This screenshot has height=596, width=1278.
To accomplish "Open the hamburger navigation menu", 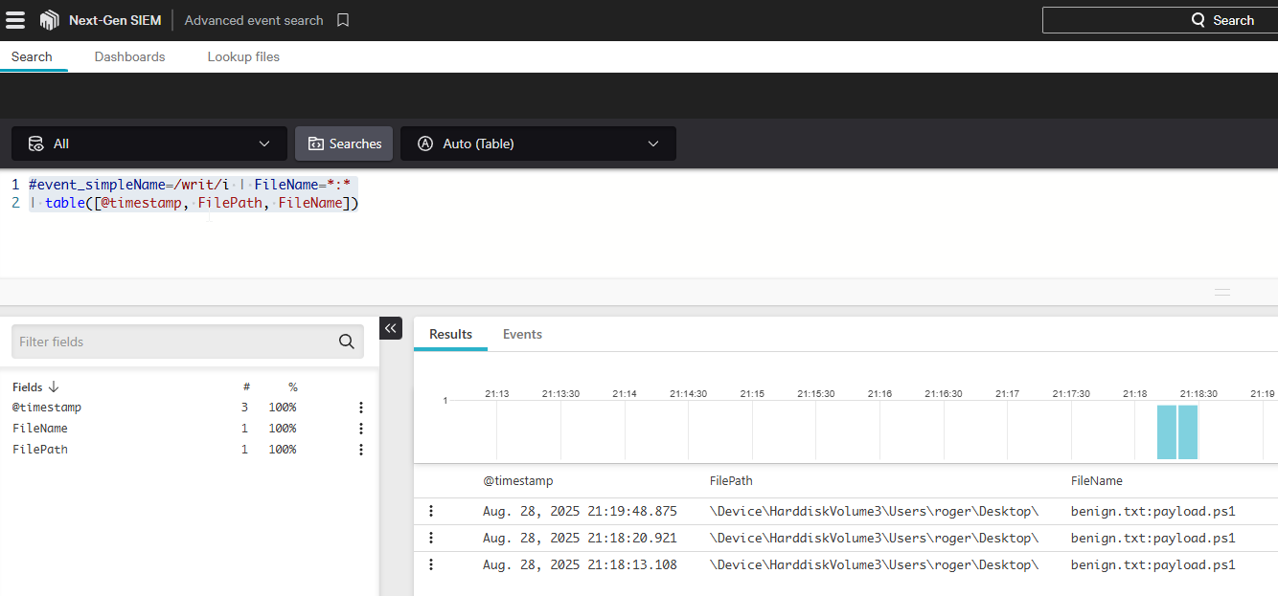I will point(15,19).
